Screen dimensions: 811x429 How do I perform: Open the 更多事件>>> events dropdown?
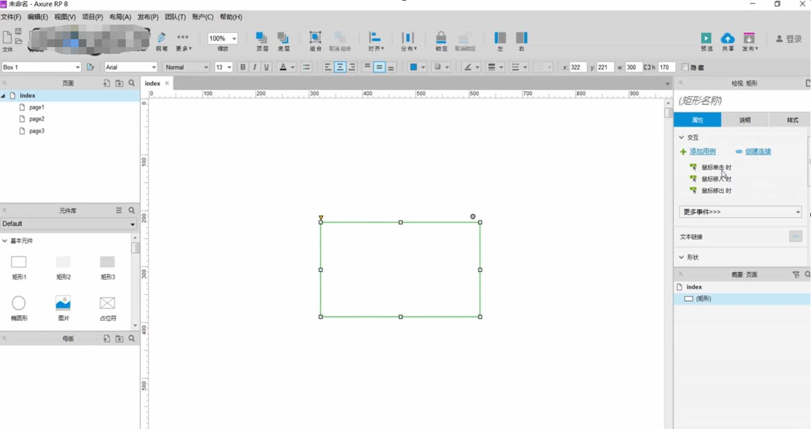click(x=739, y=211)
